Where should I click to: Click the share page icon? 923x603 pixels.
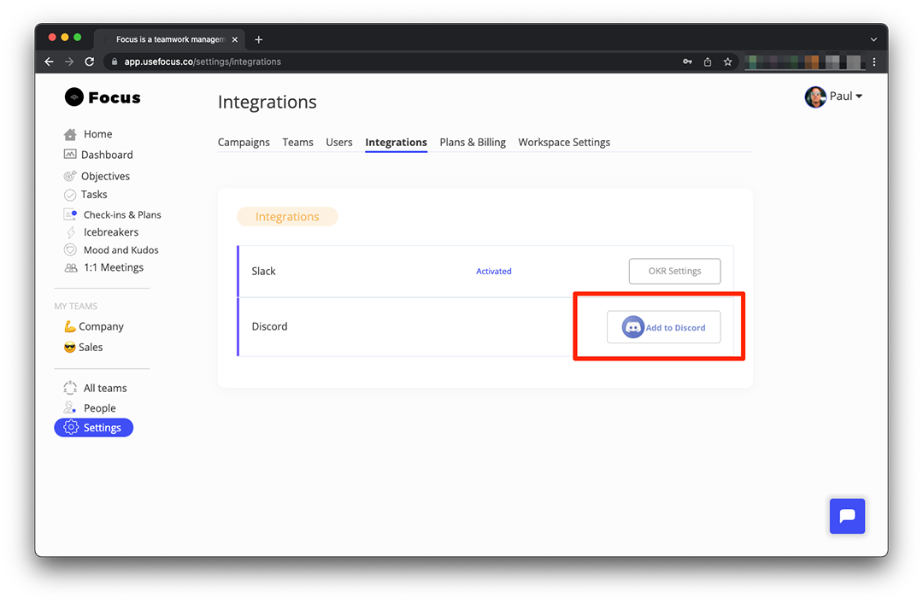pos(708,61)
